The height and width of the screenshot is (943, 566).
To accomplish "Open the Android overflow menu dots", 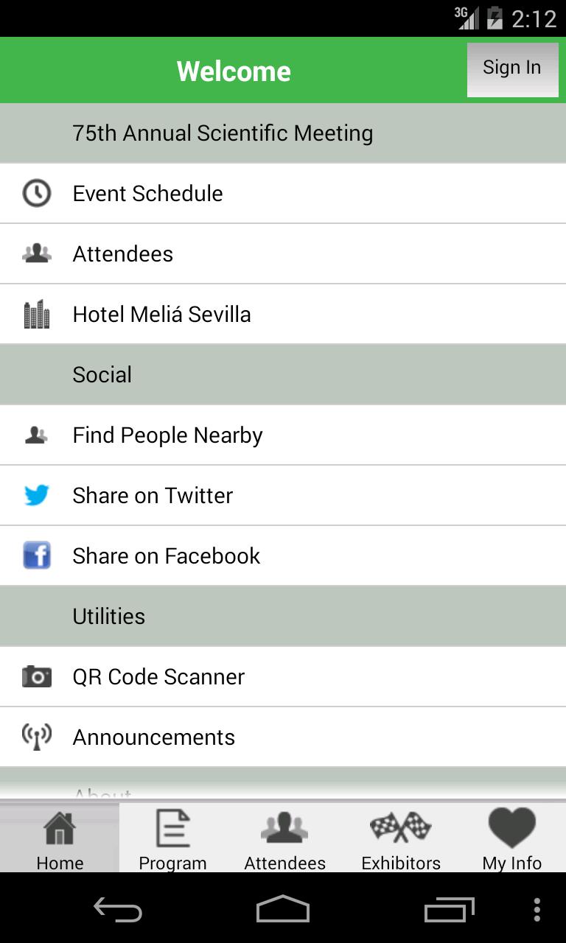I will point(537,911).
